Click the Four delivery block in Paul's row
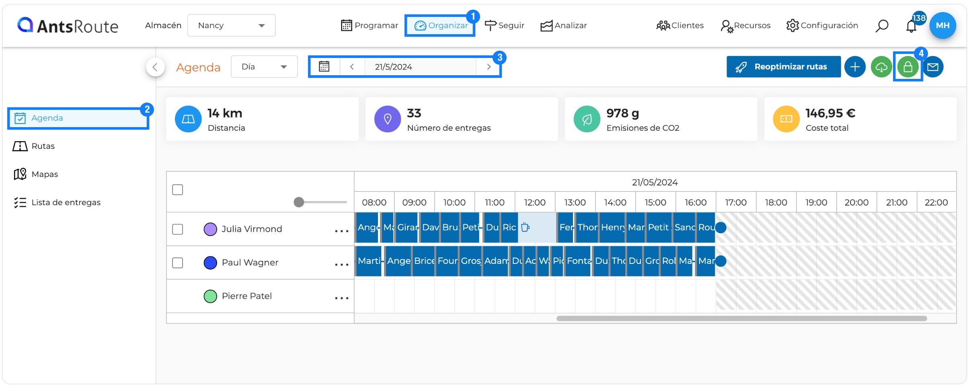 [447, 261]
